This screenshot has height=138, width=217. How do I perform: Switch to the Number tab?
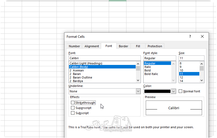click(x=74, y=46)
